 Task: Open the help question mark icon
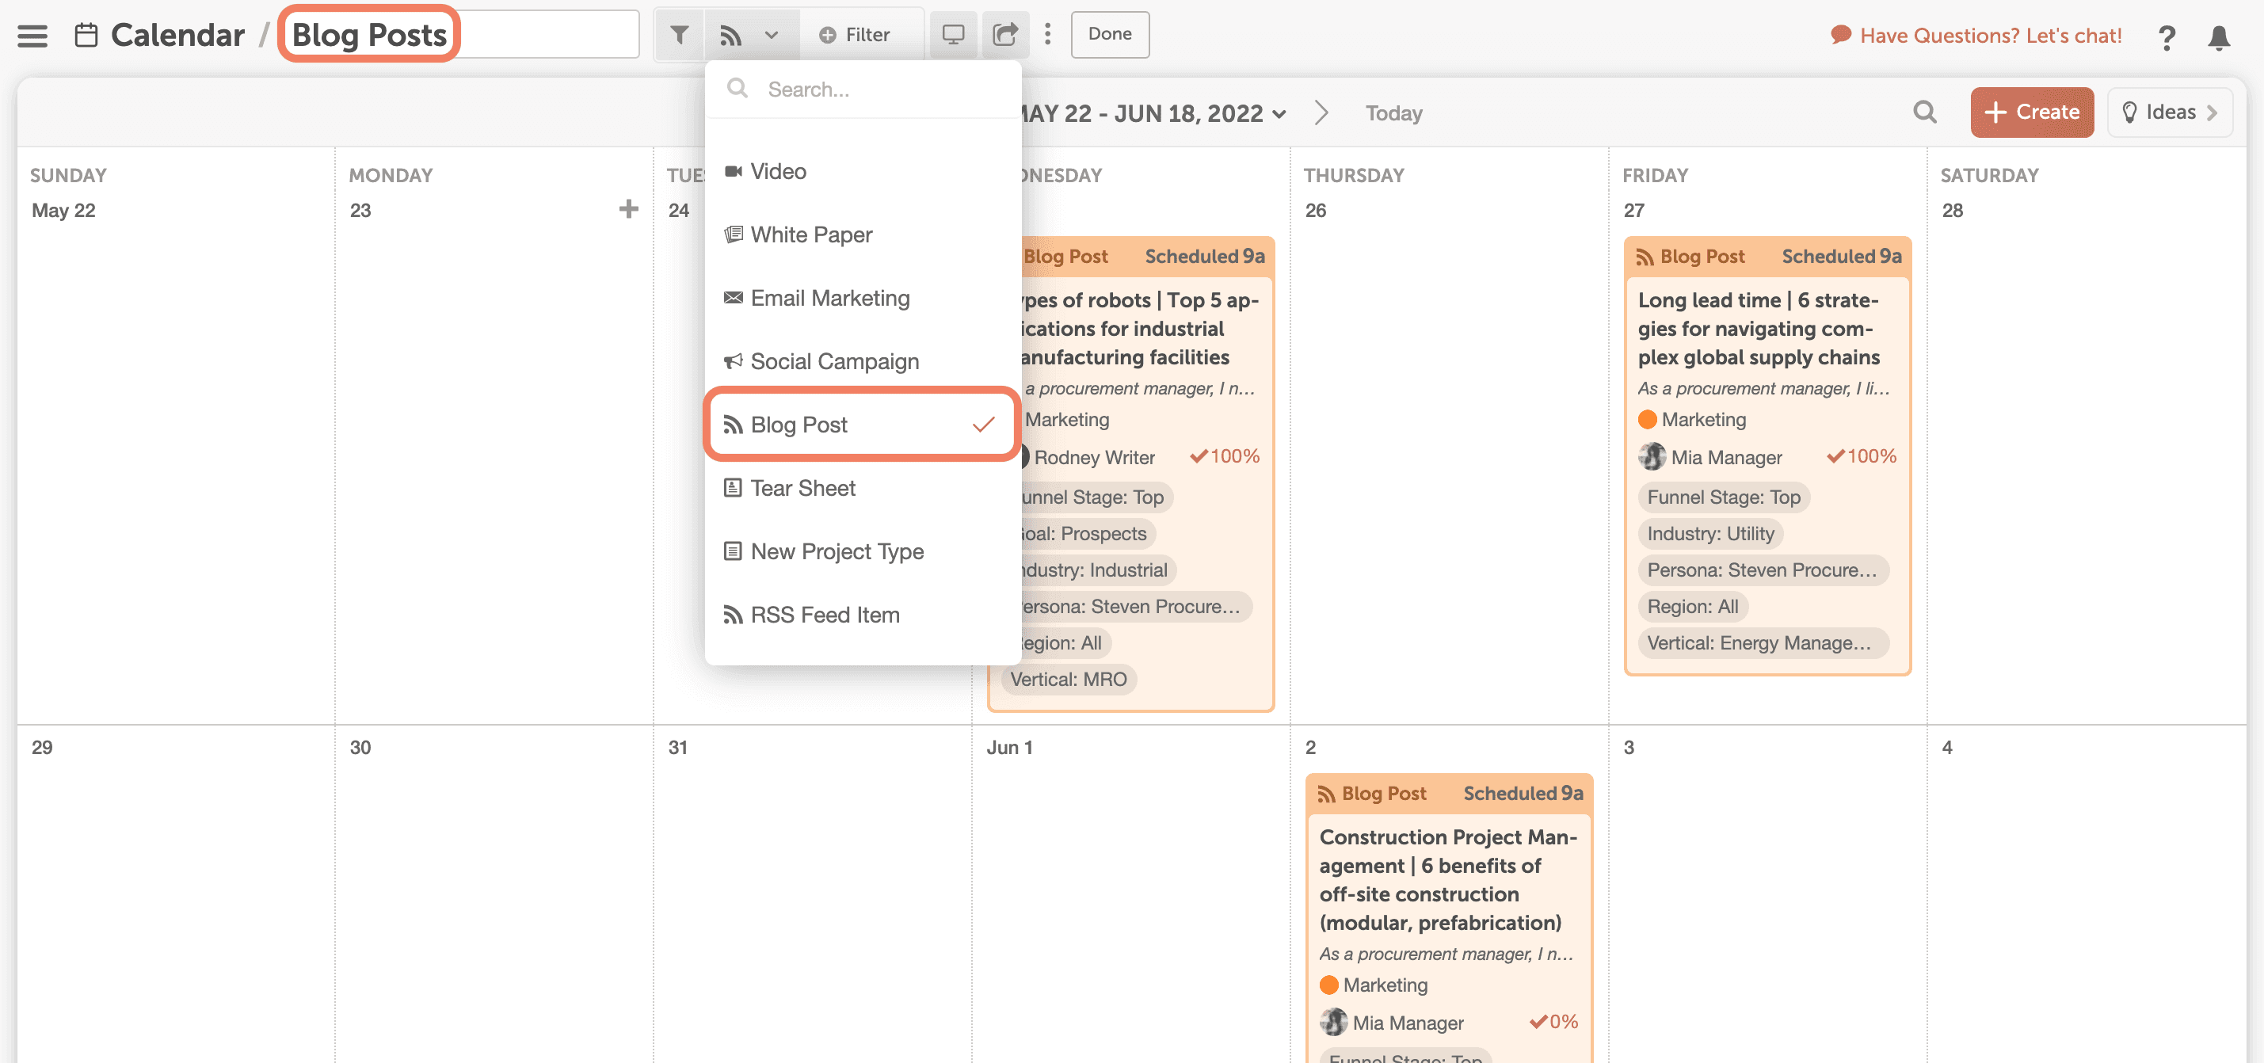point(2167,37)
